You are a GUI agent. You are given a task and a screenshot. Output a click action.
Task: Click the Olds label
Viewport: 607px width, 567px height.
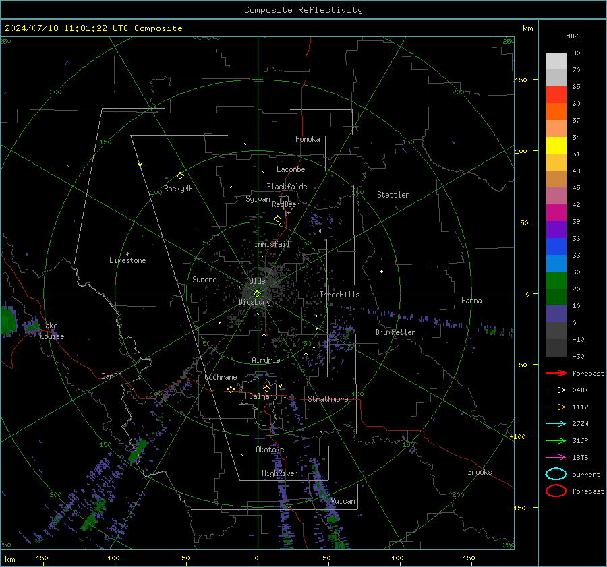click(x=257, y=281)
